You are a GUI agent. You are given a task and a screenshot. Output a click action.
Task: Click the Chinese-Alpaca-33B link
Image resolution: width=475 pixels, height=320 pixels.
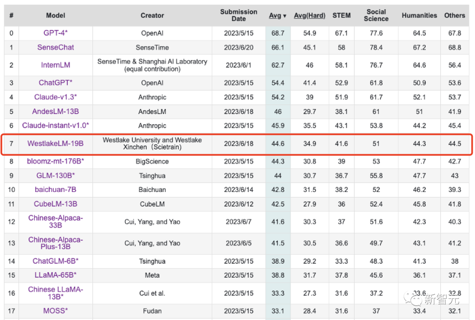(x=55, y=221)
